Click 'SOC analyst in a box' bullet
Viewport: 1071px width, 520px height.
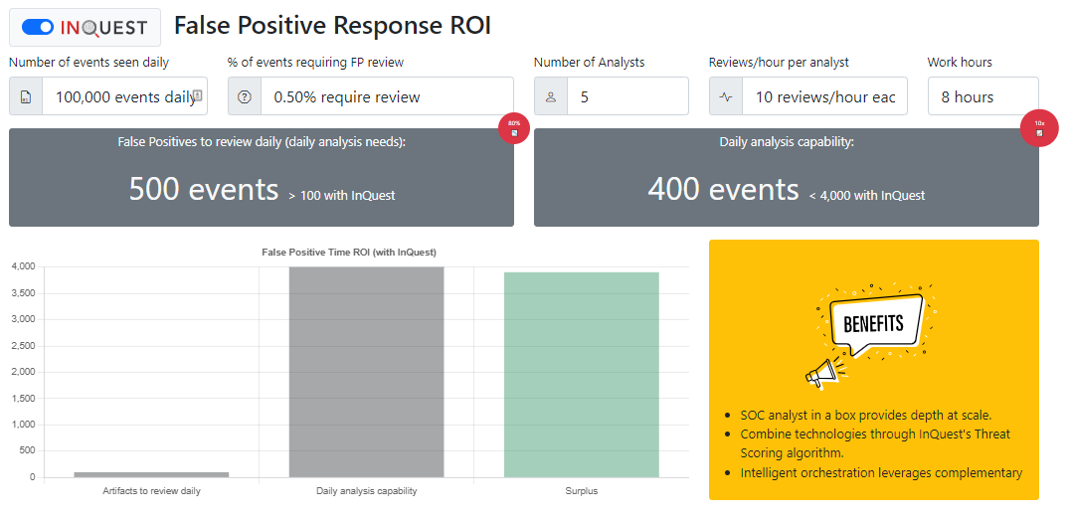(x=865, y=415)
